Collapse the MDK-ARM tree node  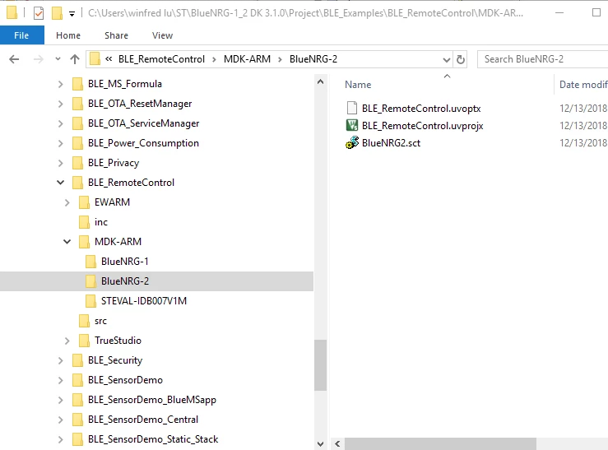click(67, 242)
